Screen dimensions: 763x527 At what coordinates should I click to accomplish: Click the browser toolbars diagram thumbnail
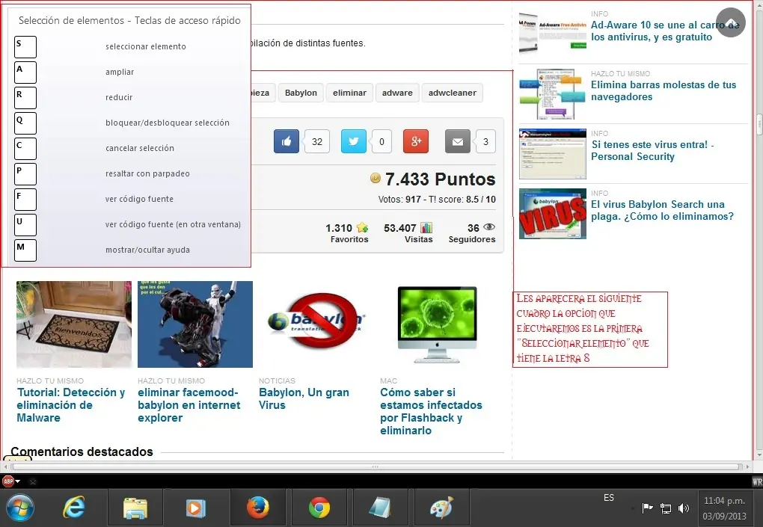[x=552, y=94]
